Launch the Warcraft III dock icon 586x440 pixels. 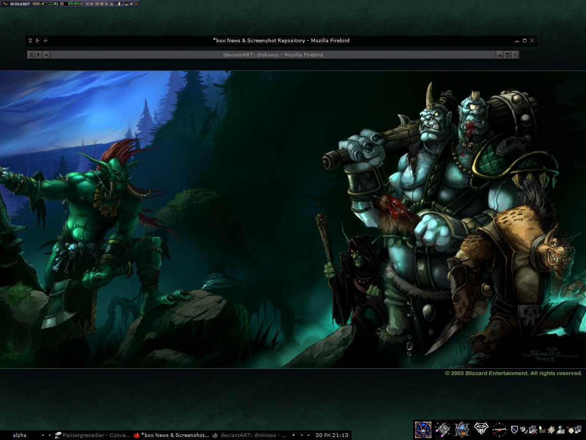pos(461,429)
